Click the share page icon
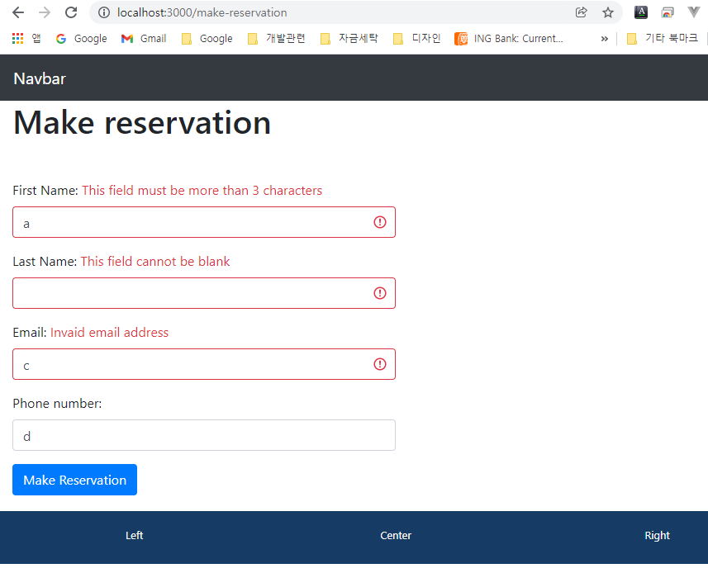 [x=581, y=12]
